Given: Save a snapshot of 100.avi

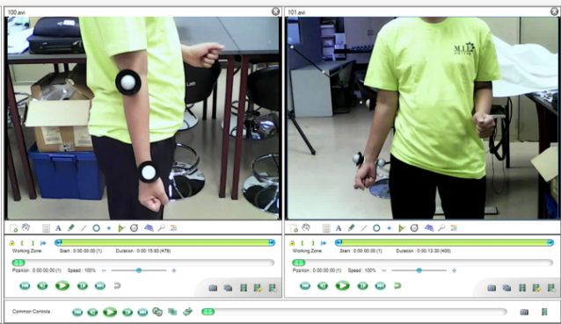Looking at the screenshot, I should pos(213,288).
